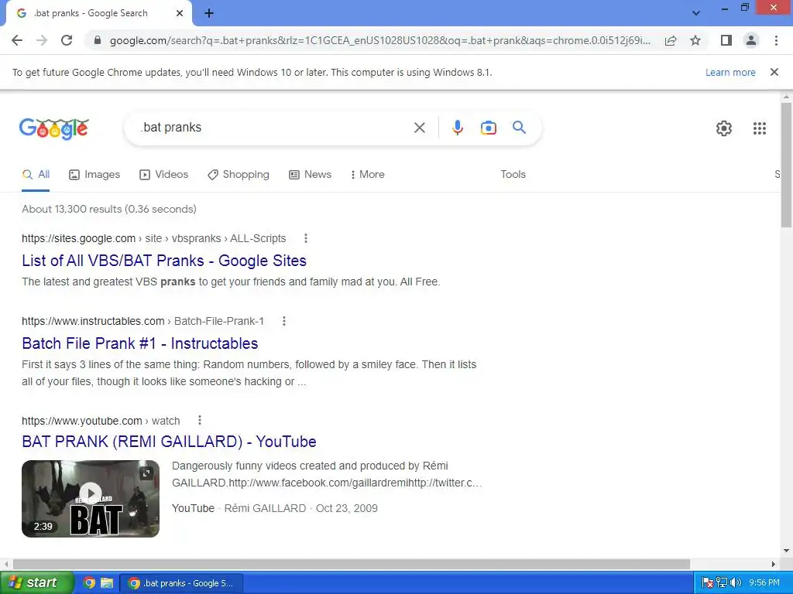Open BAT PRANK (REMI GAILLARD) YouTube link
This screenshot has height=594, width=793.
pyautogui.click(x=169, y=442)
